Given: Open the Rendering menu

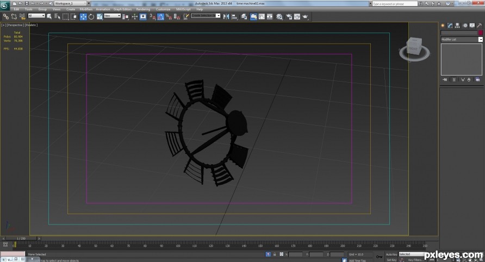Looking at the screenshot, I should (143, 9).
